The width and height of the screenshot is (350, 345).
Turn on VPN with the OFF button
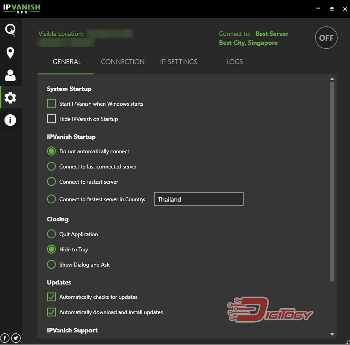[326, 38]
